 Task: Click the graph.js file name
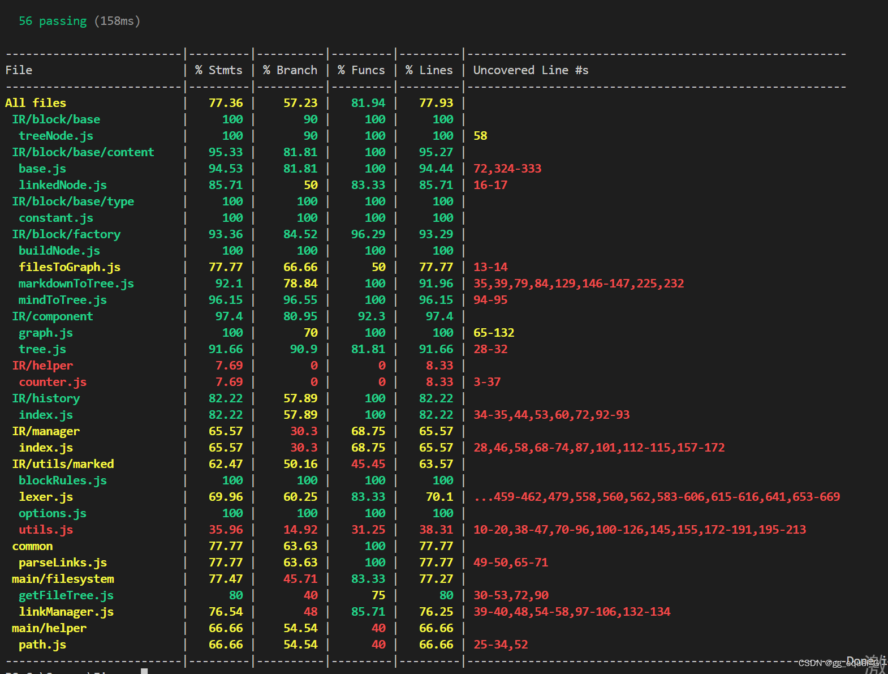pos(46,333)
